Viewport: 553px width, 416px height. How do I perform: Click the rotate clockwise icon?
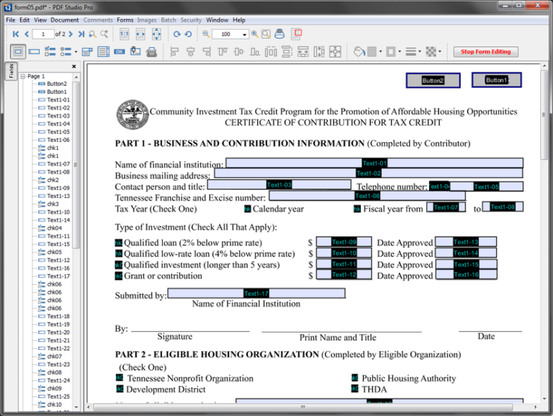[x=176, y=34]
